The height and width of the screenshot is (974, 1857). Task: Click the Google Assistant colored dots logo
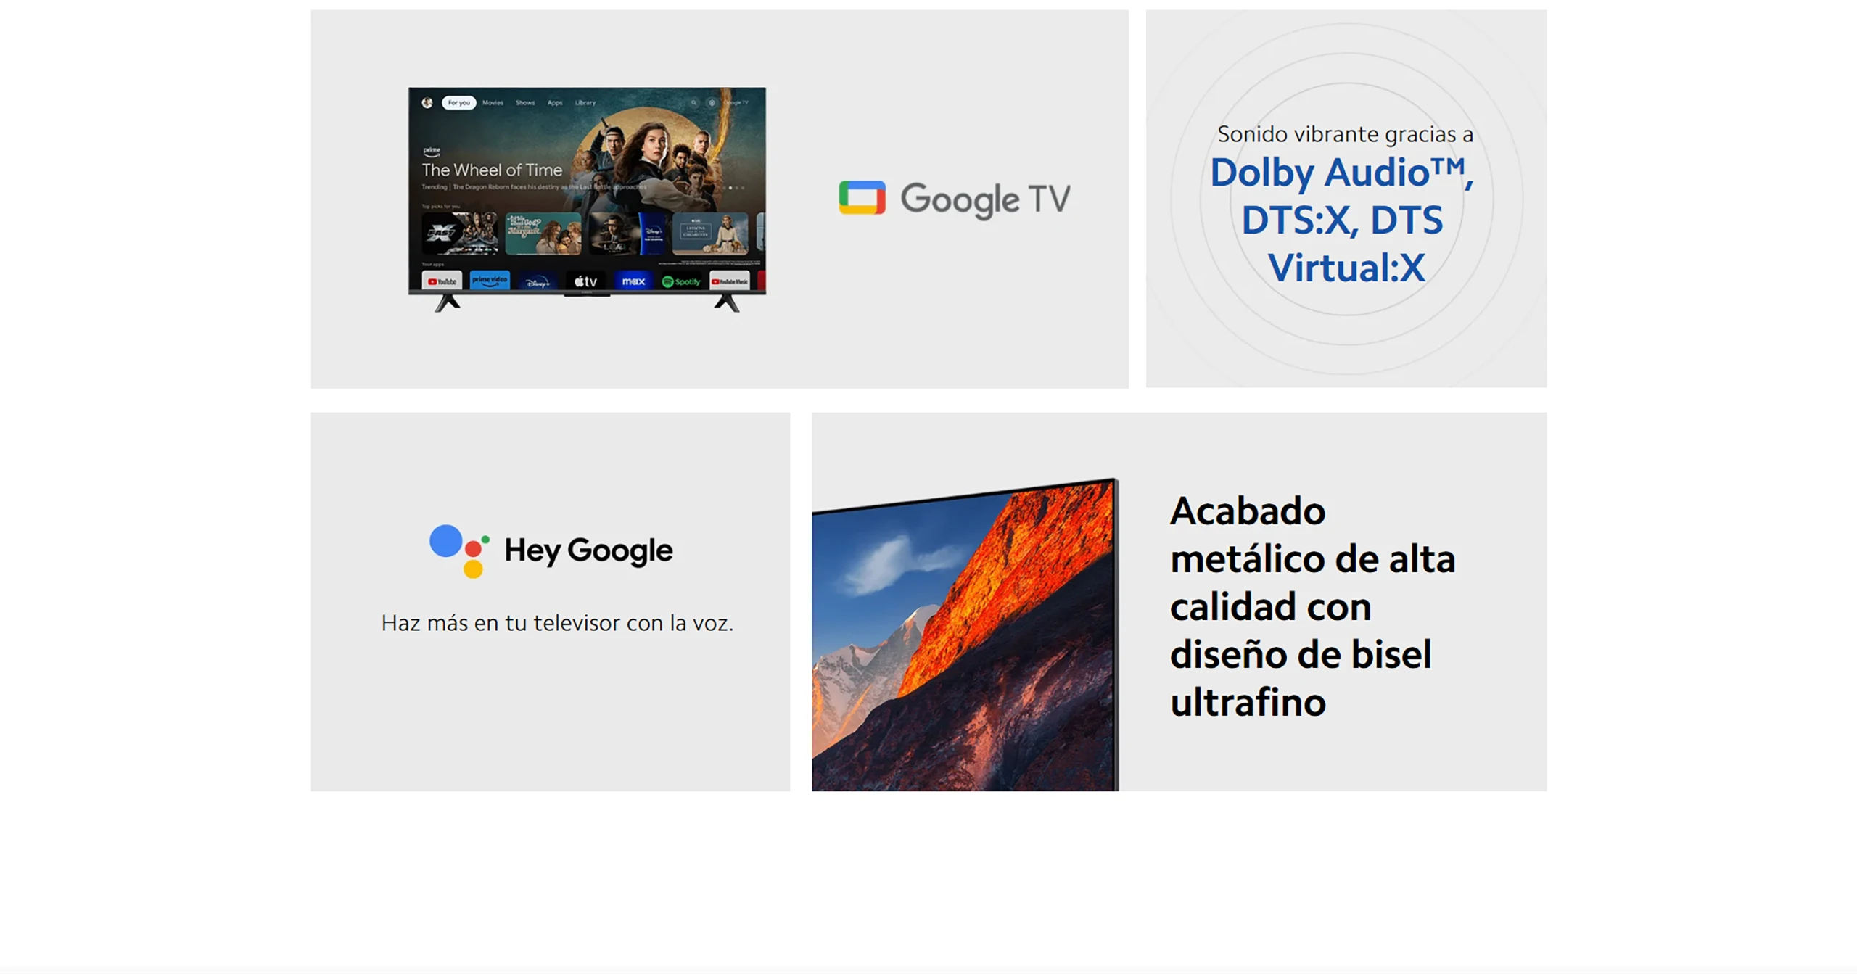point(459,550)
